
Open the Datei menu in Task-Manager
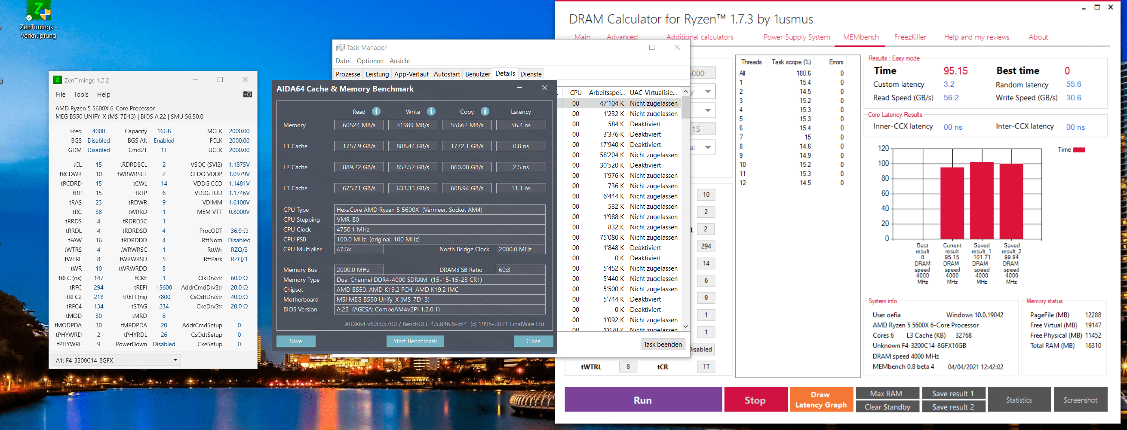coord(343,61)
